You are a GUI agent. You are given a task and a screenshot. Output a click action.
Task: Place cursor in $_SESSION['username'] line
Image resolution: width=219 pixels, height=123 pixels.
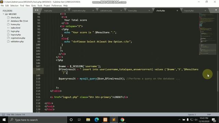[x=80, y=66]
